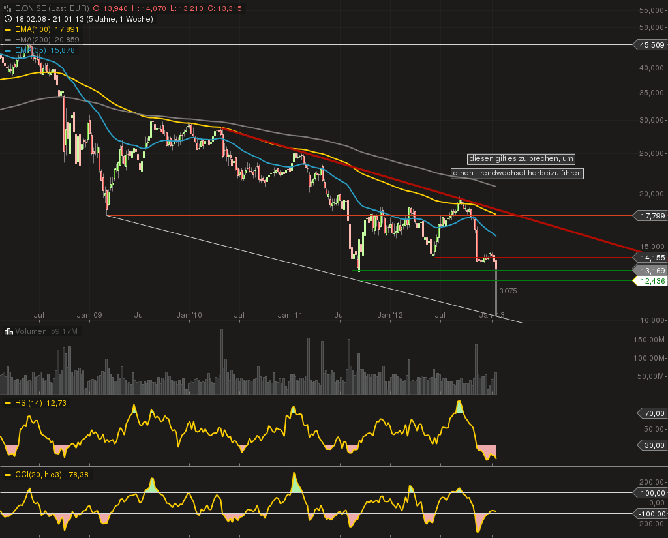Click the high price H: 14,070 value

(x=148, y=8)
